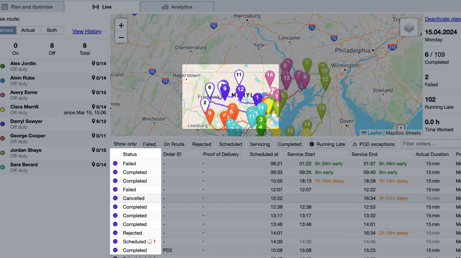461x258 pixels.
Task: Show the Actual route view
Action: click(x=28, y=30)
